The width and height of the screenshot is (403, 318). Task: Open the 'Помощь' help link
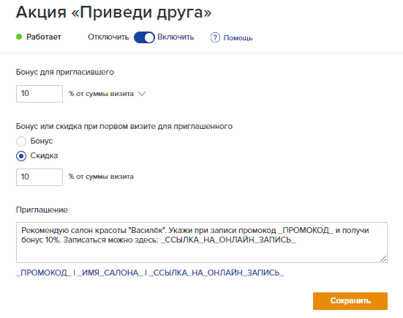point(238,38)
